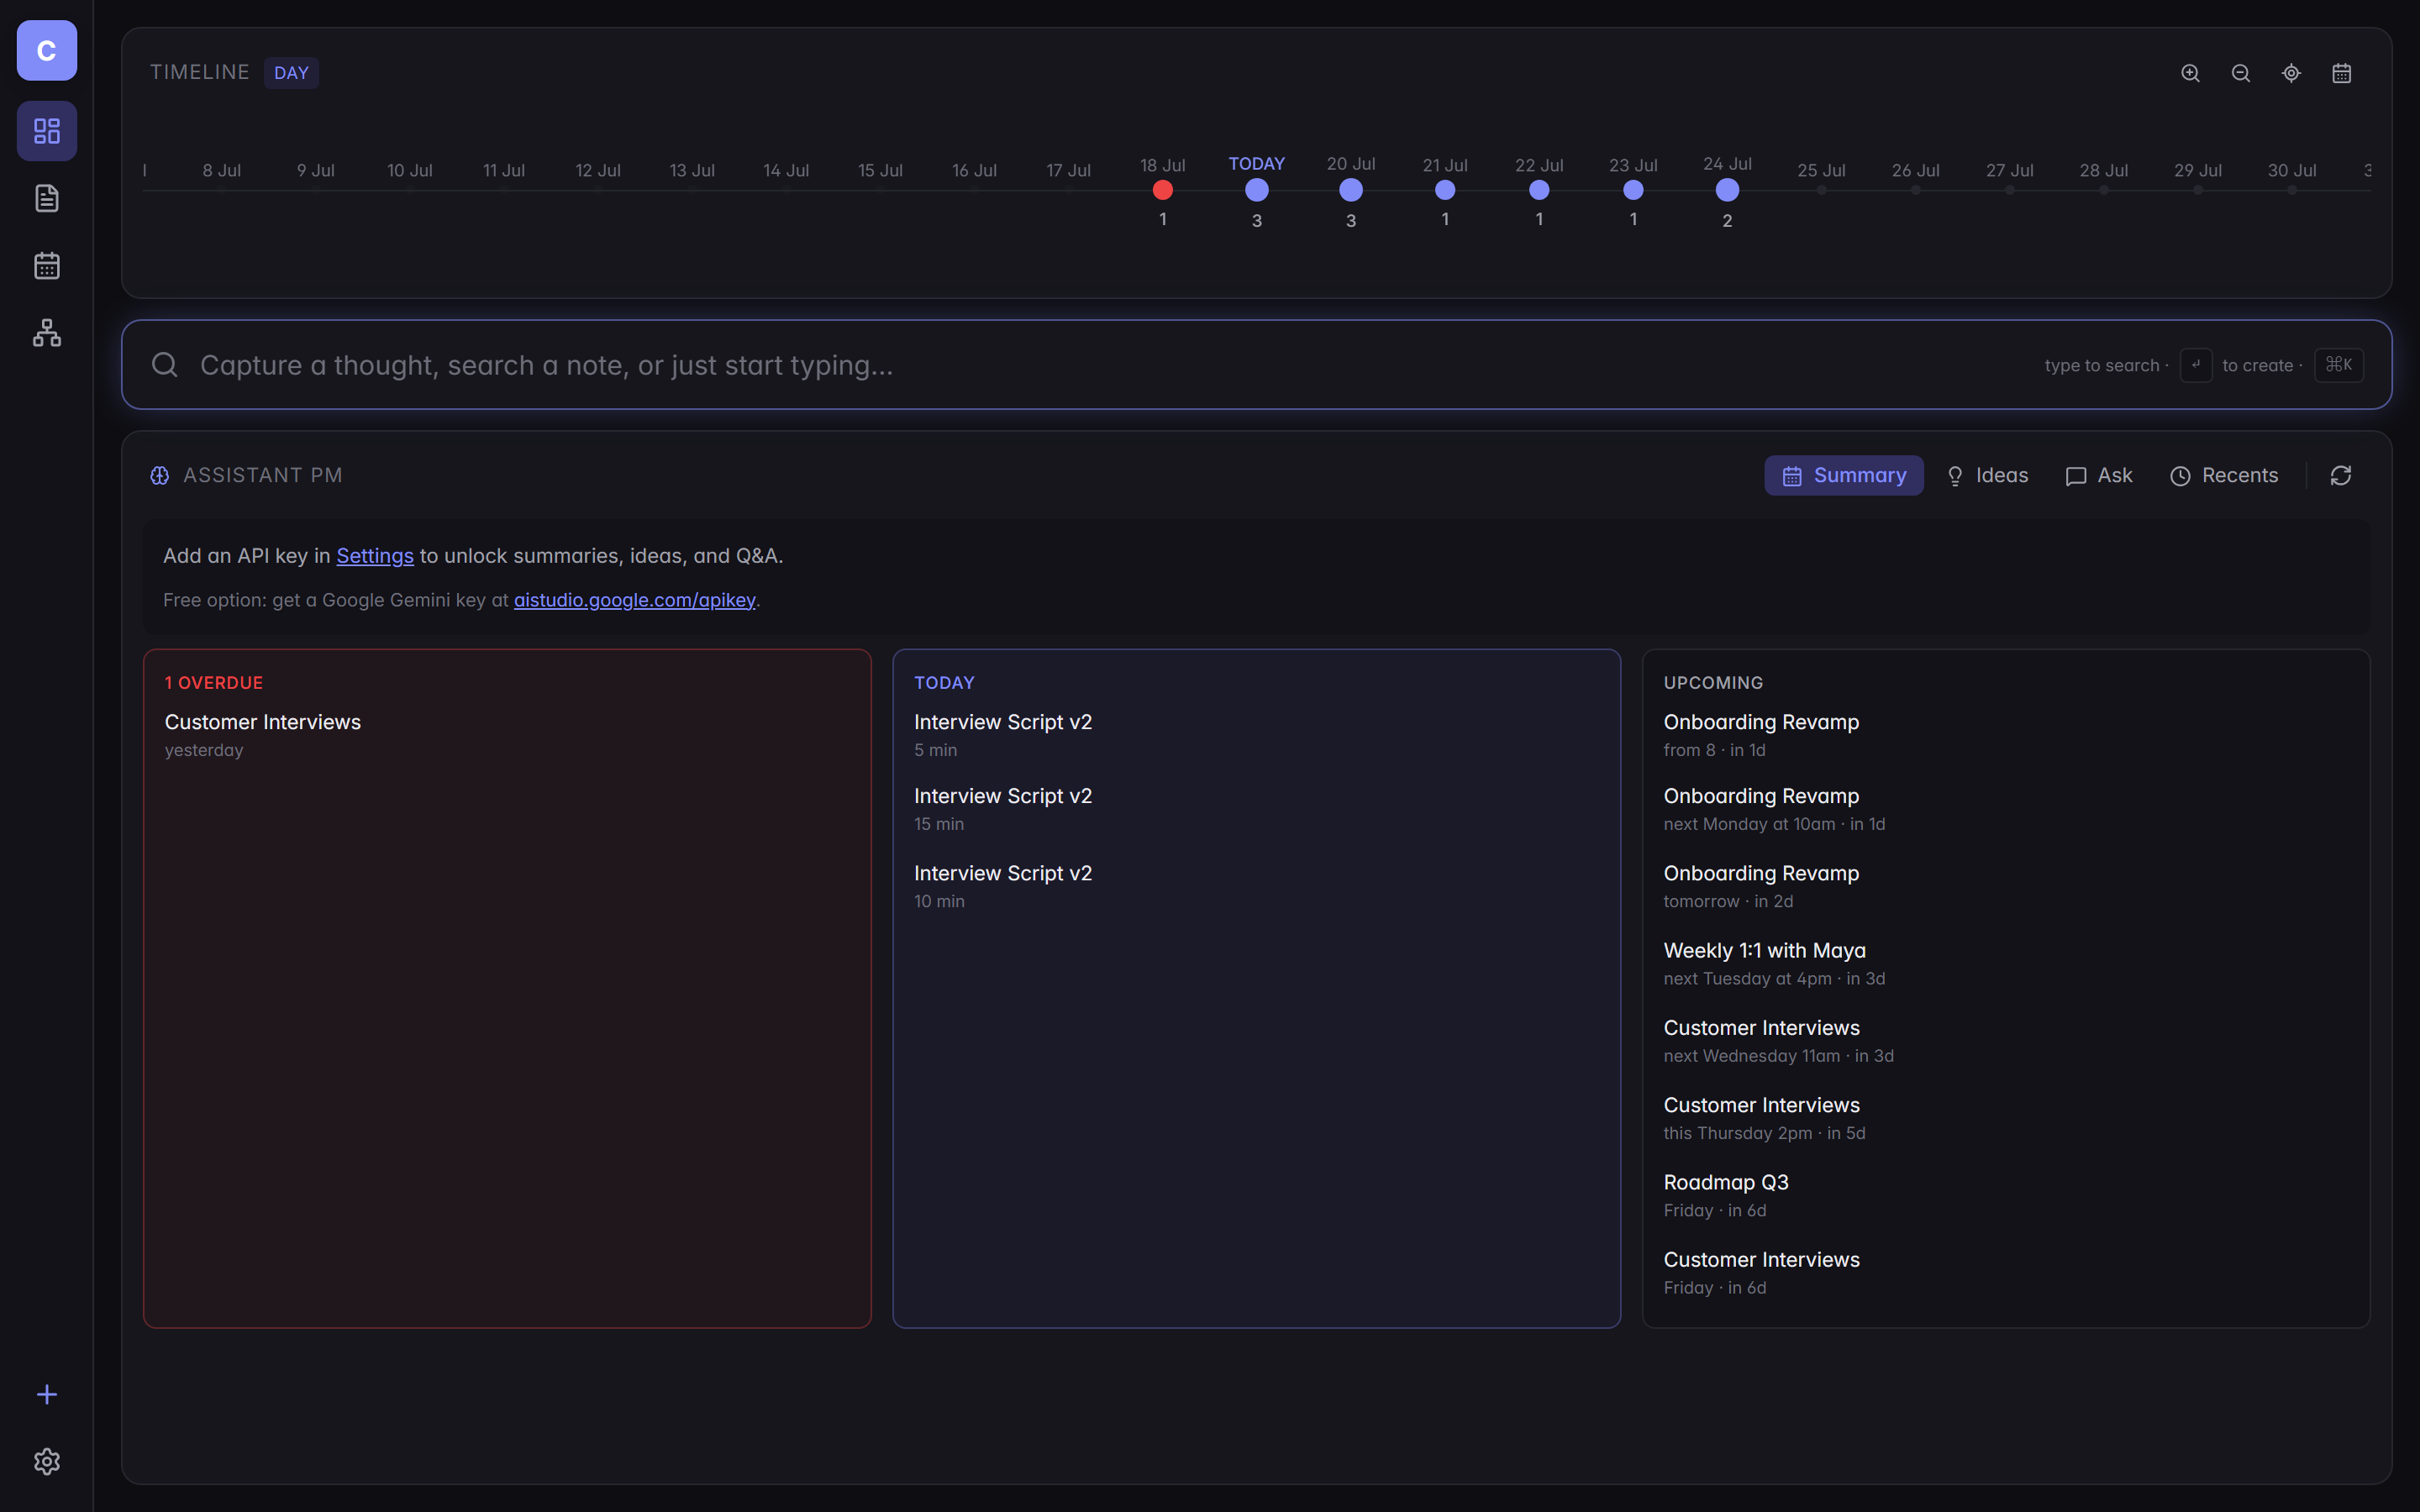This screenshot has height=1512, width=2420.
Task: Select the red 18 Jul timeline marker
Action: [1163, 190]
